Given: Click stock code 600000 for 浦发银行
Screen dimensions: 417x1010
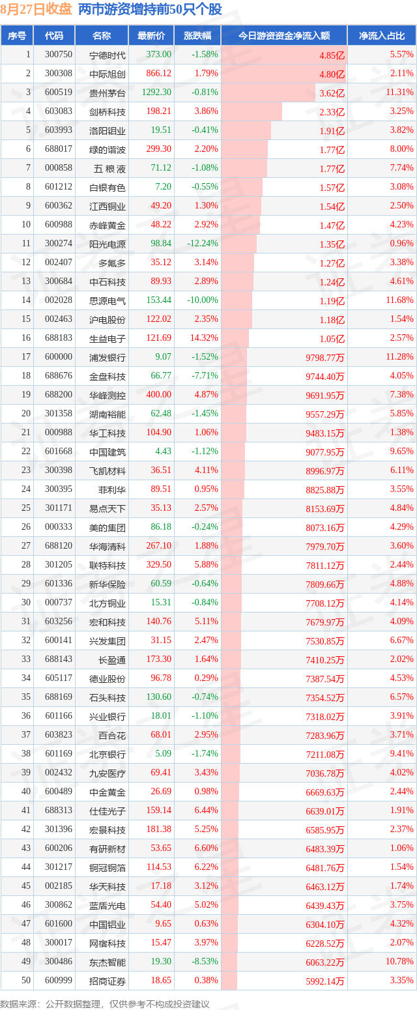Looking at the screenshot, I should pyautogui.click(x=57, y=357).
